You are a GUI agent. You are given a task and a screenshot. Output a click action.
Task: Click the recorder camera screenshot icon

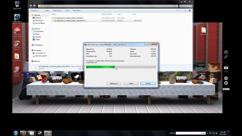click(226, 52)
